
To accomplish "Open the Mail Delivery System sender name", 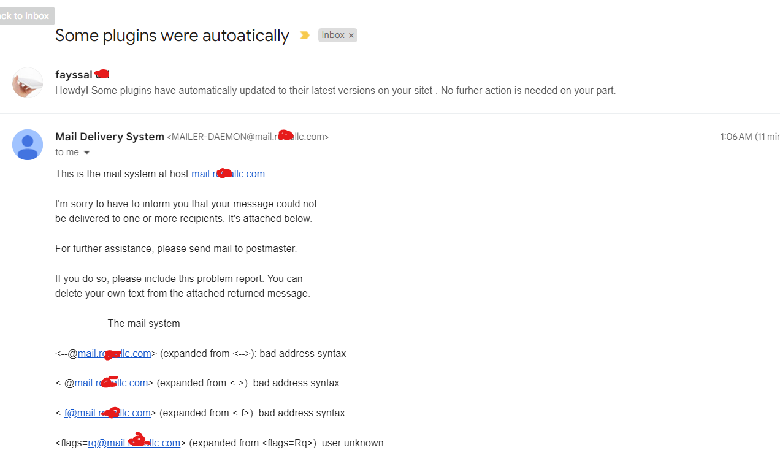I will click(110, 137).
